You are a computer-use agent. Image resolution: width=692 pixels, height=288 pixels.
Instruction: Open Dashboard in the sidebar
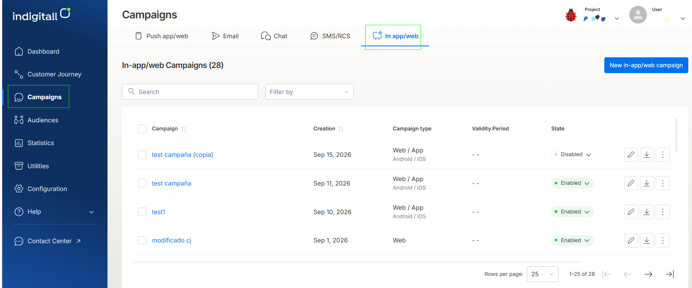pos(37,51)
